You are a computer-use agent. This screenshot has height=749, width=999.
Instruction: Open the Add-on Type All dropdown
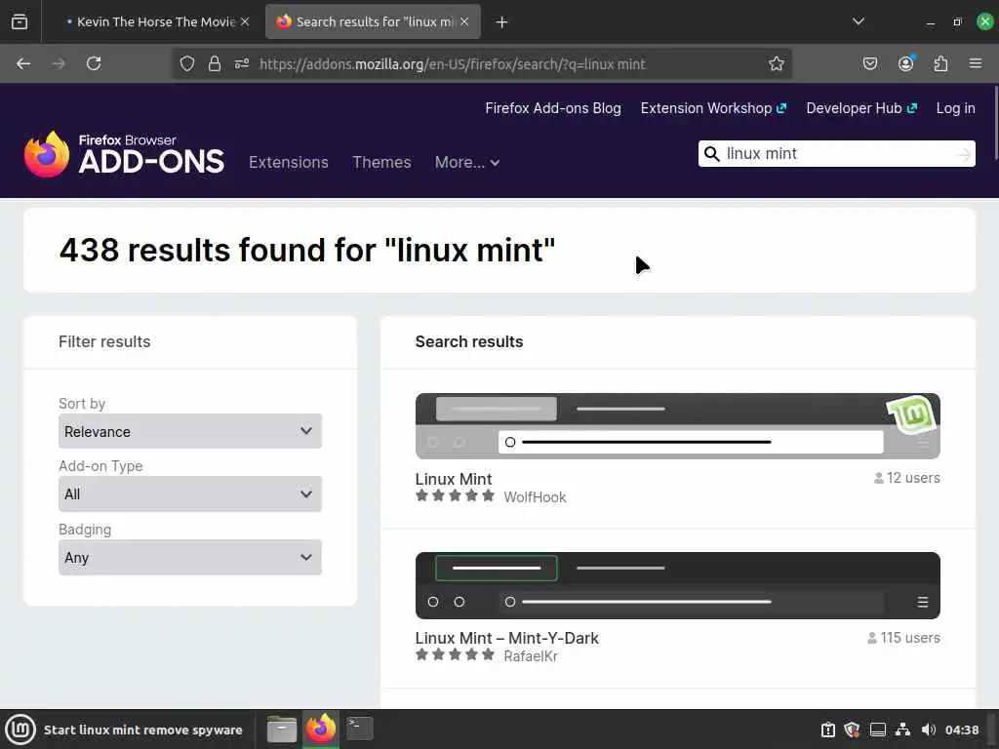[190, 494]
